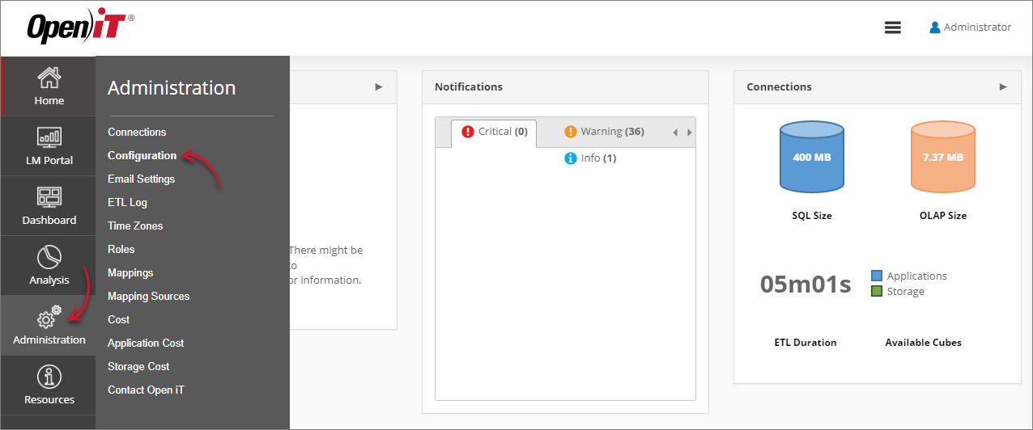Click the blue Applications legend swatch
Viewport: 1033px width, 430px height.
tap(877, 276)
